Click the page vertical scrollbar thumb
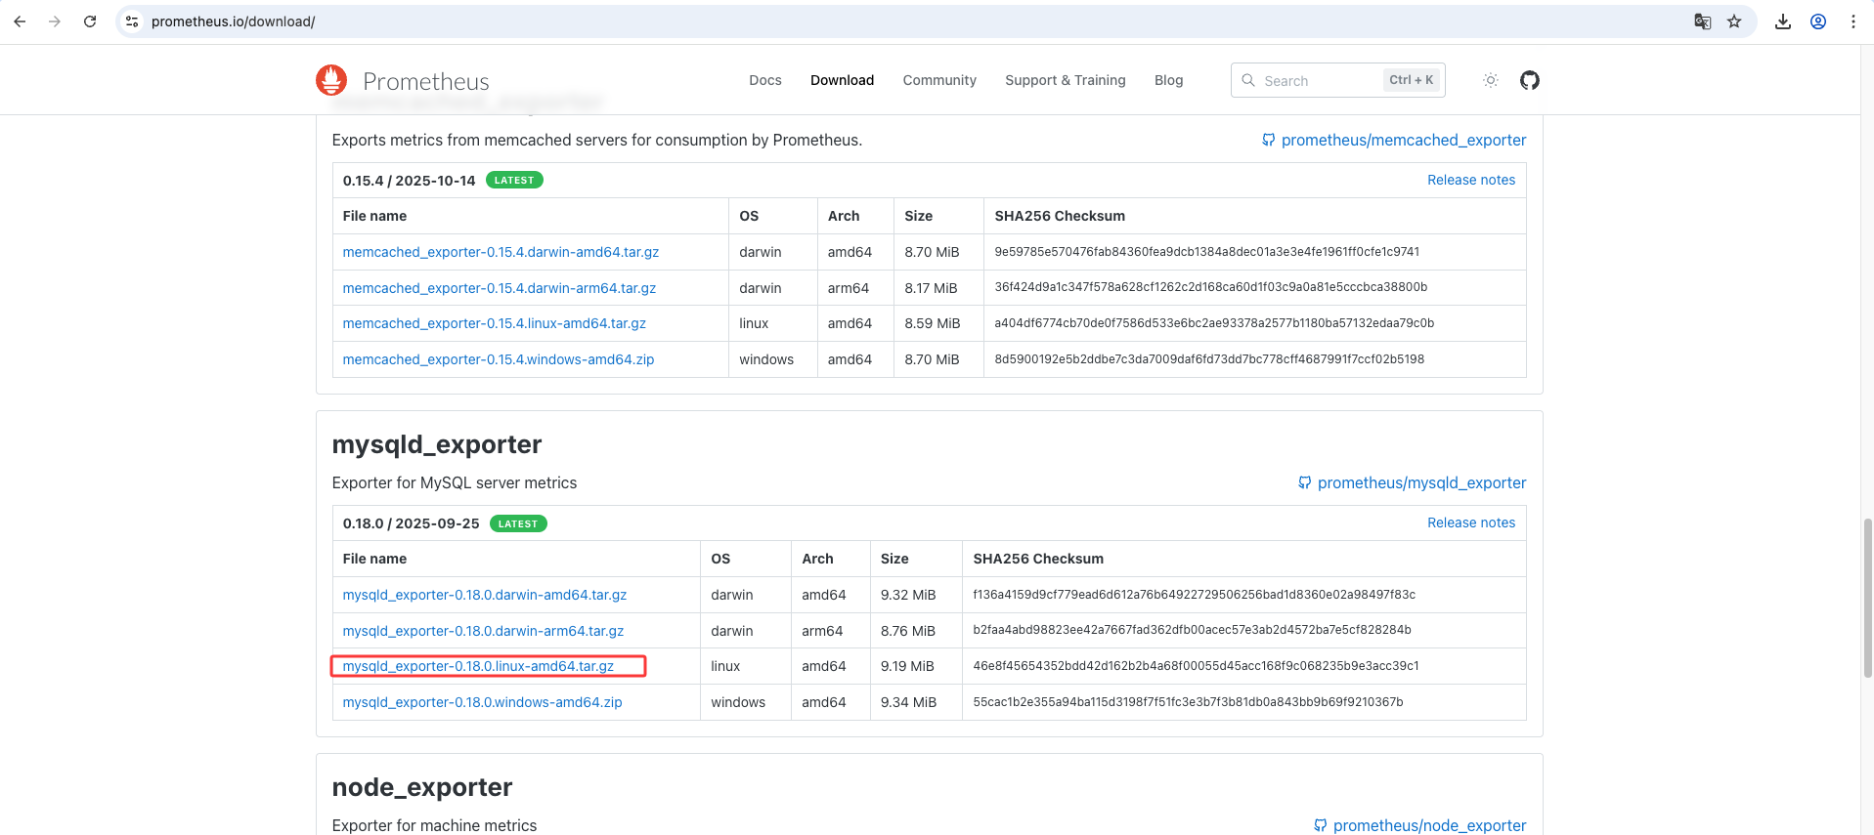 (x=1868, y=598)
